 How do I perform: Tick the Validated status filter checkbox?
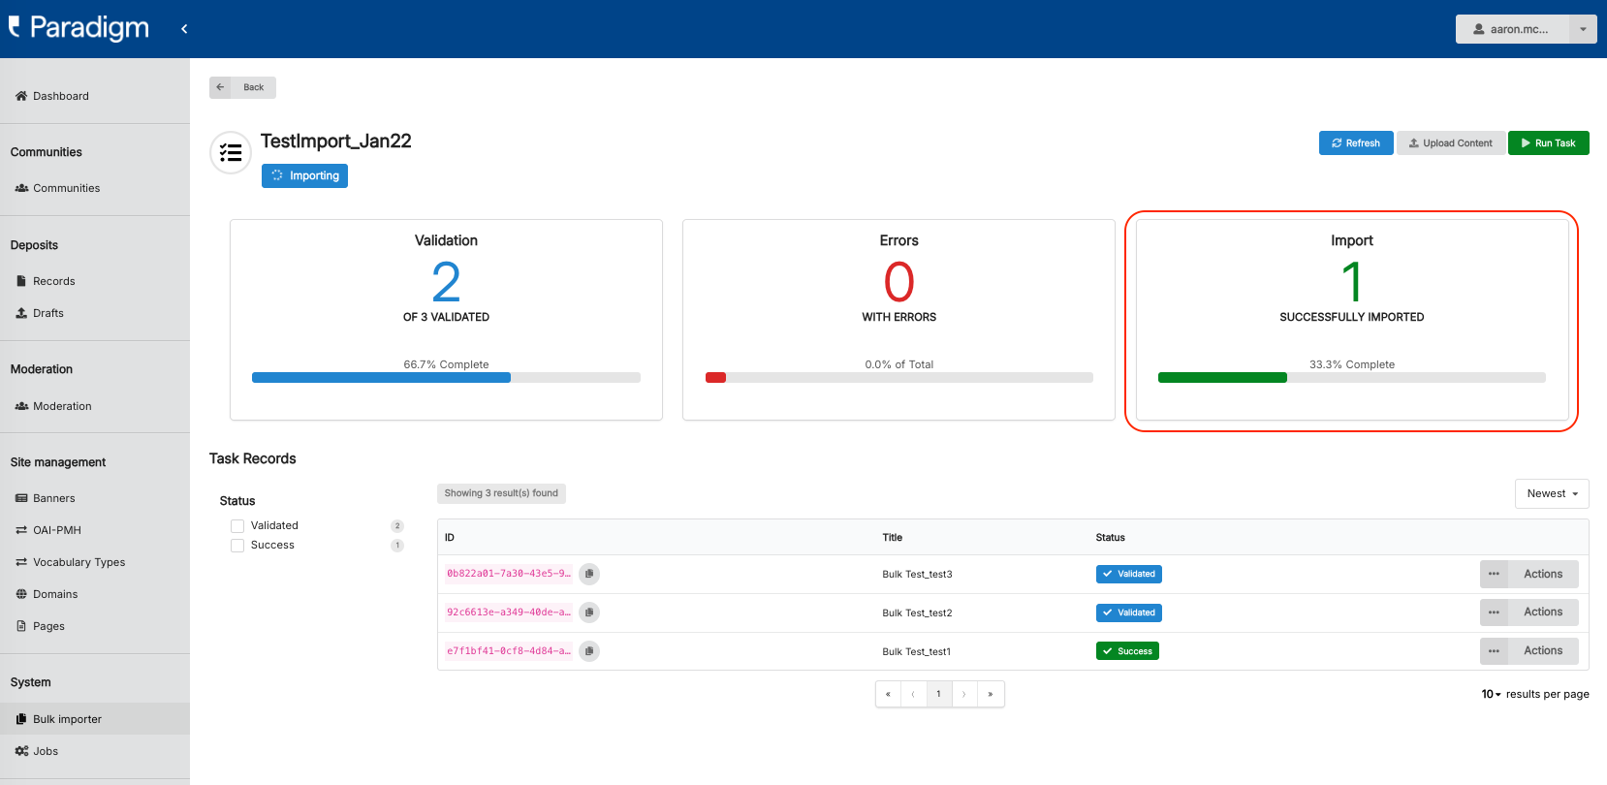pos(237,526)
